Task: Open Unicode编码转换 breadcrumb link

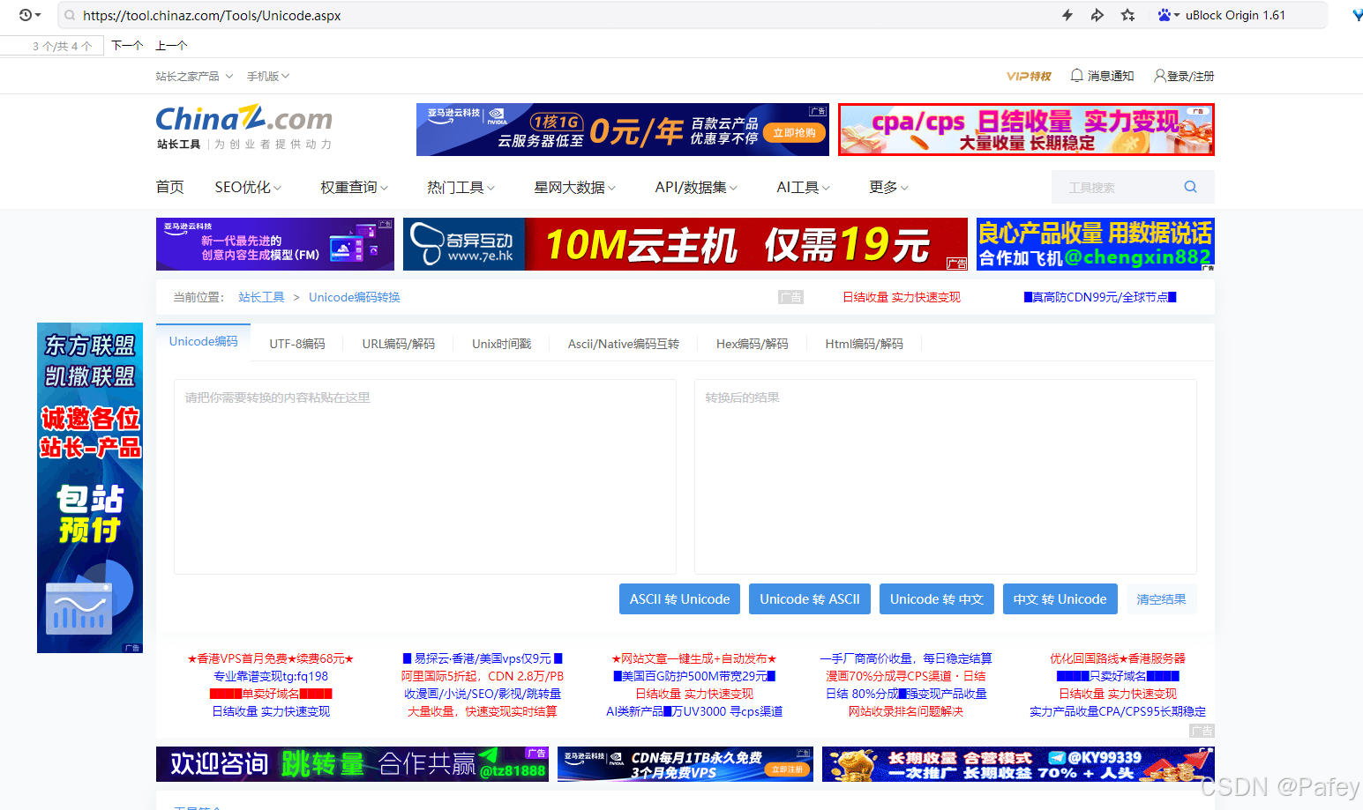Action: coord(355,297)
